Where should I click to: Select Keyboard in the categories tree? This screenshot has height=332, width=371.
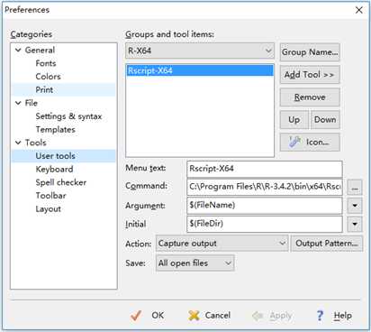54,169
